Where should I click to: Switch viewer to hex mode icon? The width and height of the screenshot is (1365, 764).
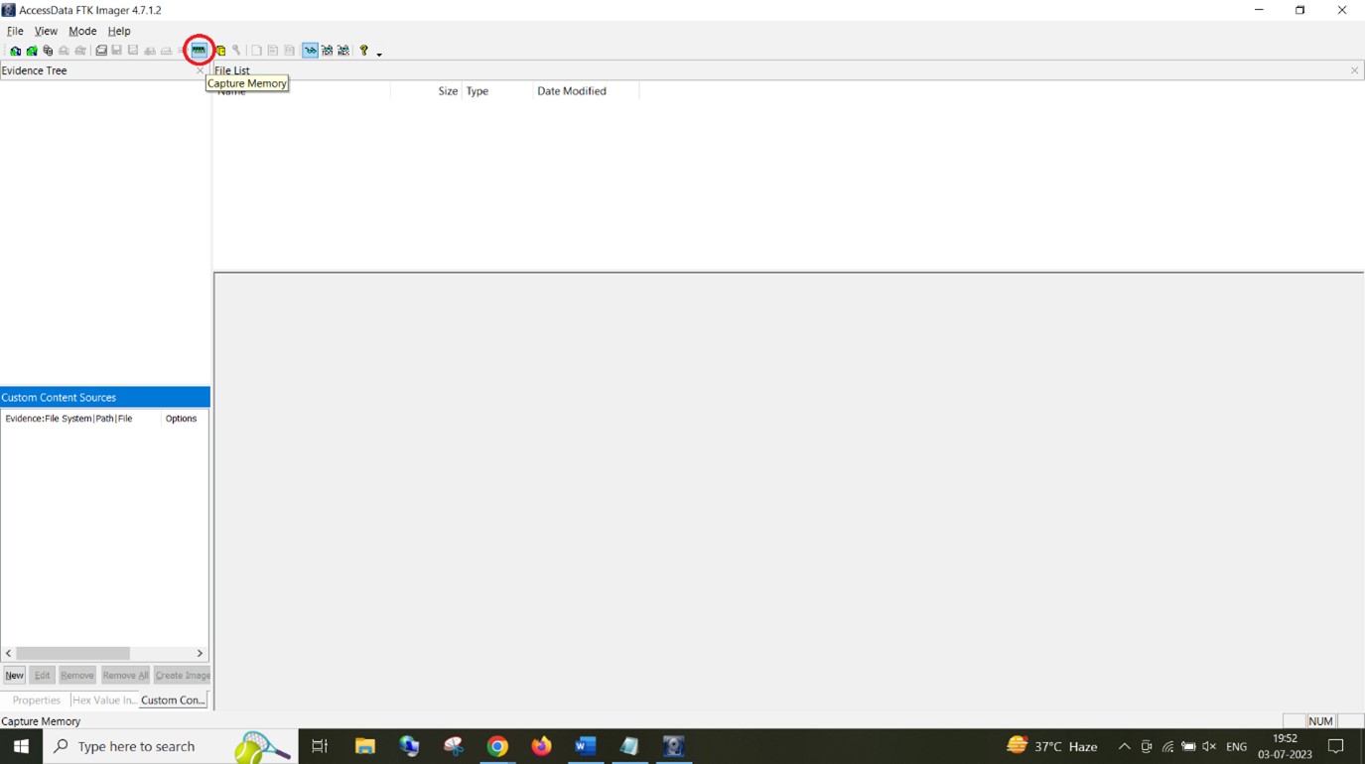tap(343, 51)
